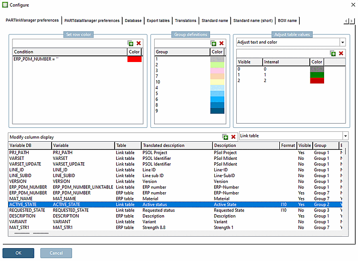Viewport: 358px width, 261px height.
Task: Add entry in Adjust table values panel
Action: [333, 53]
